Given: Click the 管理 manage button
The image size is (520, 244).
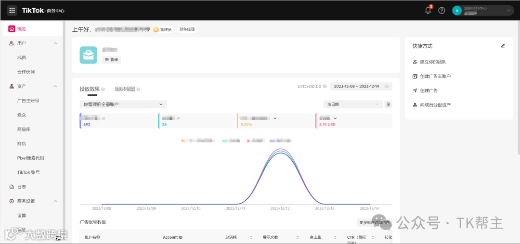Looking at the screenshot, I should 111,60.
